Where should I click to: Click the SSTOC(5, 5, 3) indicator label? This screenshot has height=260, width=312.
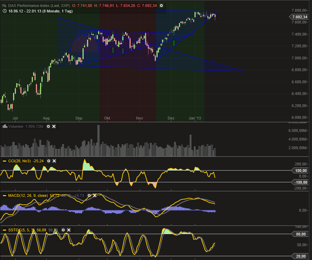[x=21, y=230]
